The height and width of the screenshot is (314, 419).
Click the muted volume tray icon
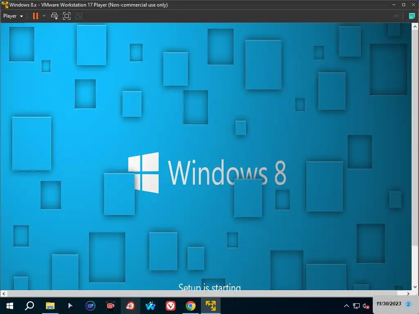366,306
